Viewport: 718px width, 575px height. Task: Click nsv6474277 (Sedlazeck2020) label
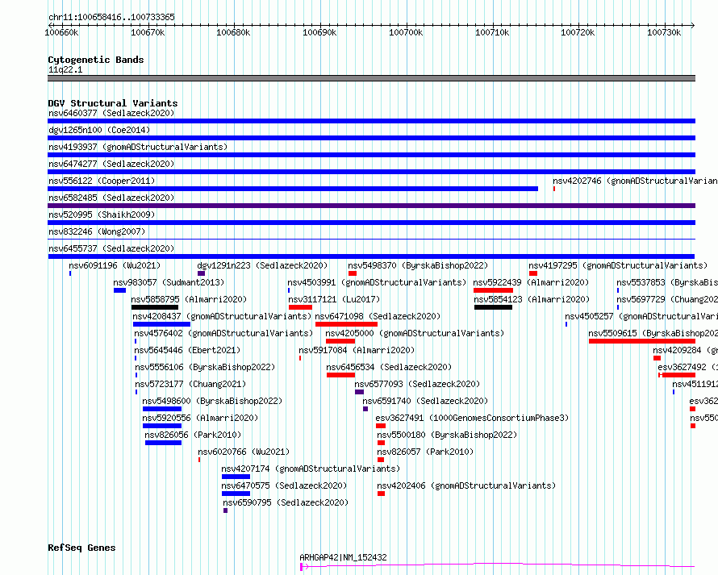click(111, 164)
